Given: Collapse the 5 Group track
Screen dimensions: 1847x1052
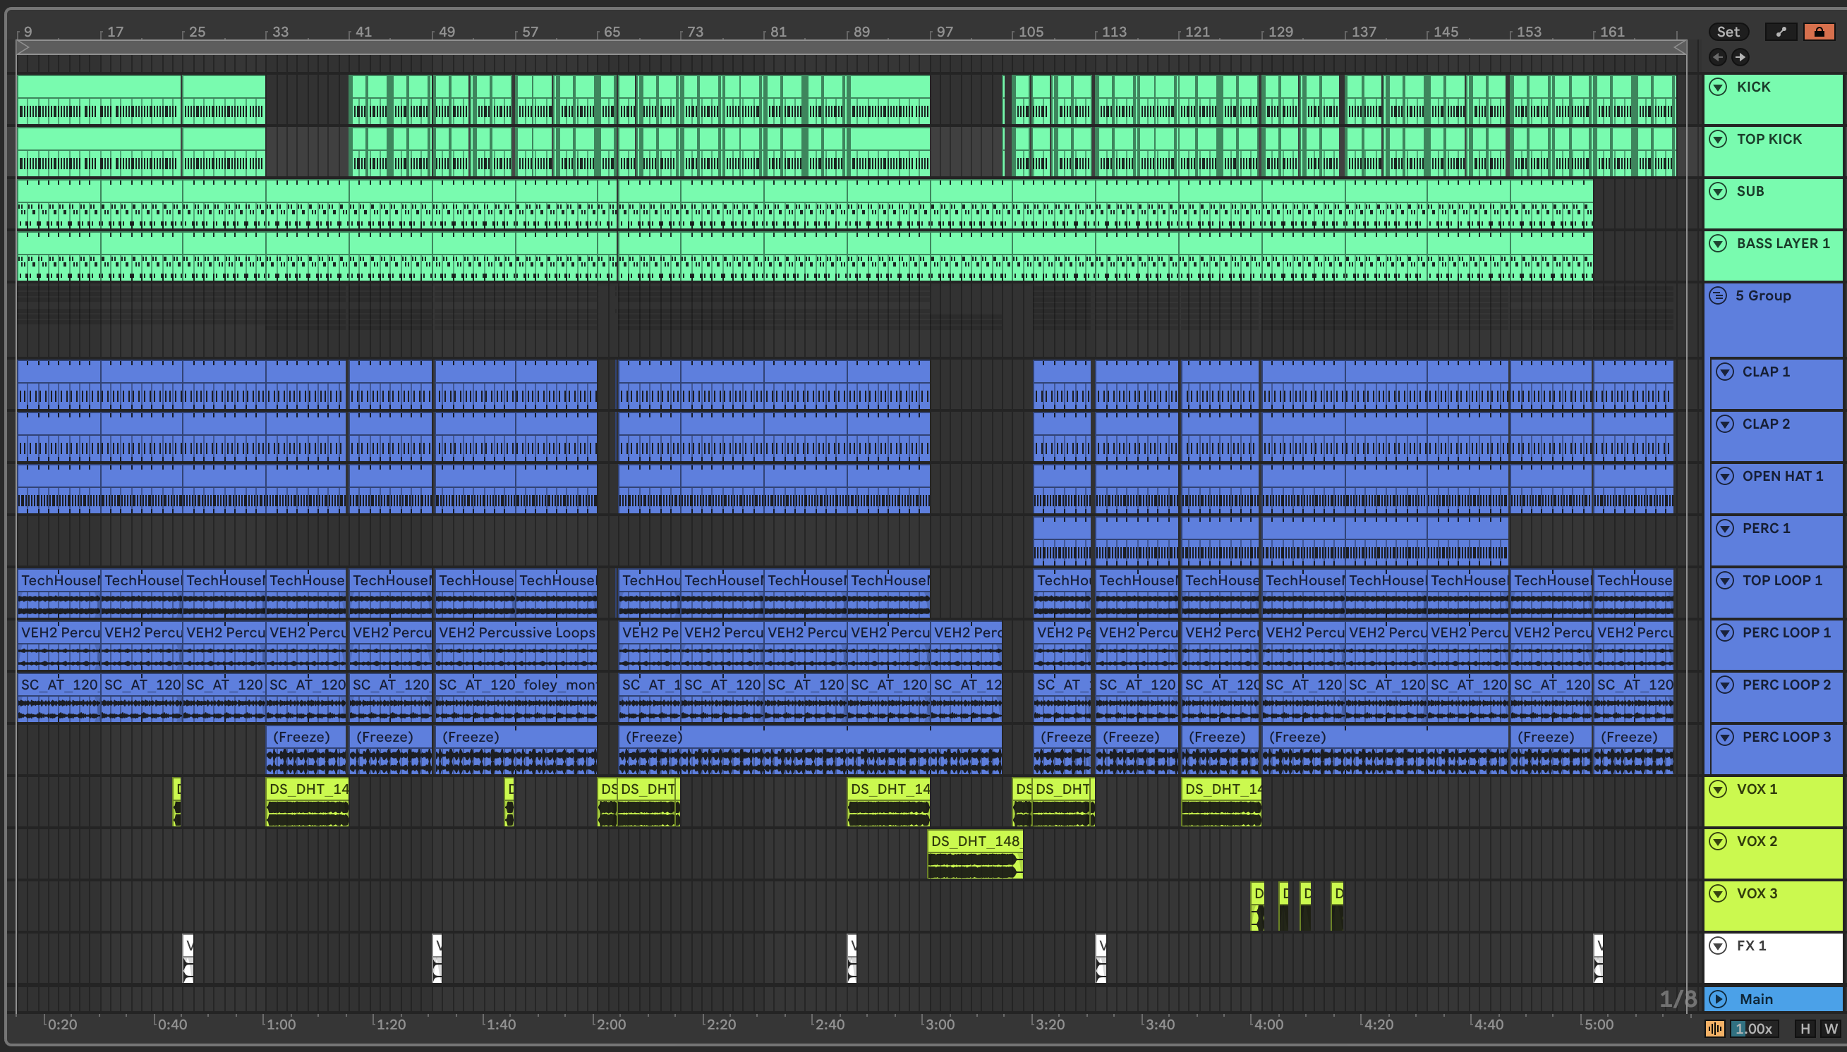Looking at the screenshot, I should pyautogui.click(x=1718, y=295).
